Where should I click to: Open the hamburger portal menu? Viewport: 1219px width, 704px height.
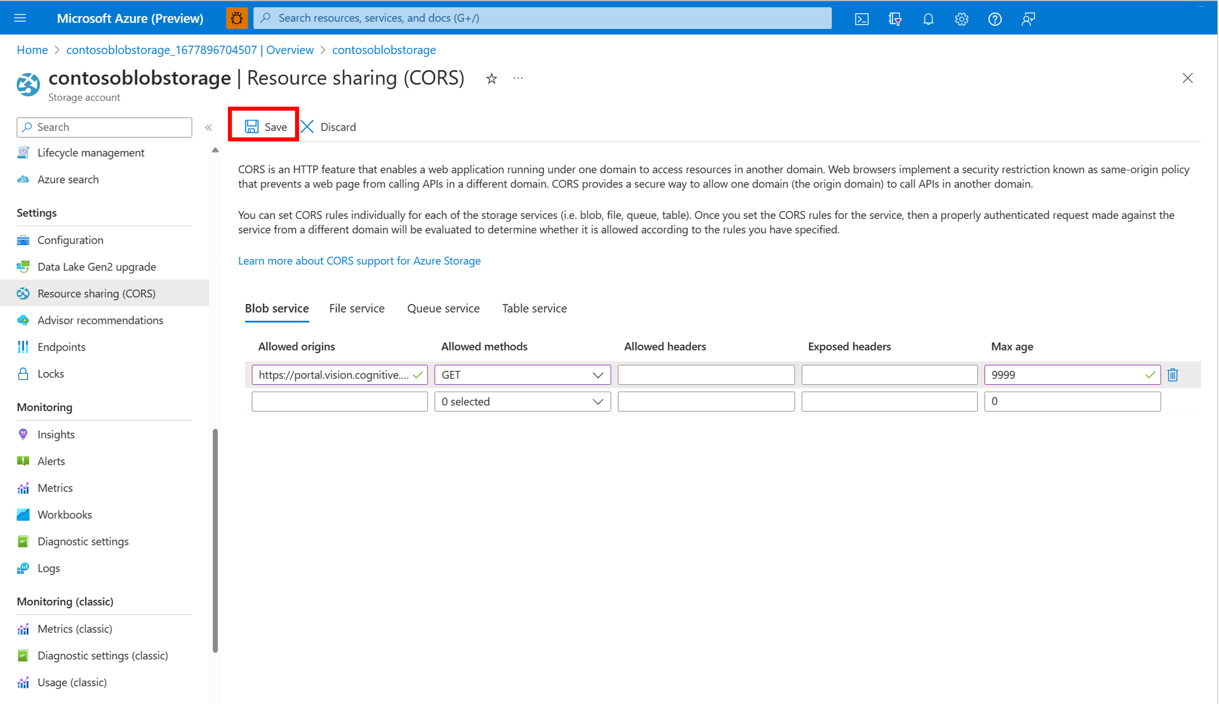pos(20,18)
